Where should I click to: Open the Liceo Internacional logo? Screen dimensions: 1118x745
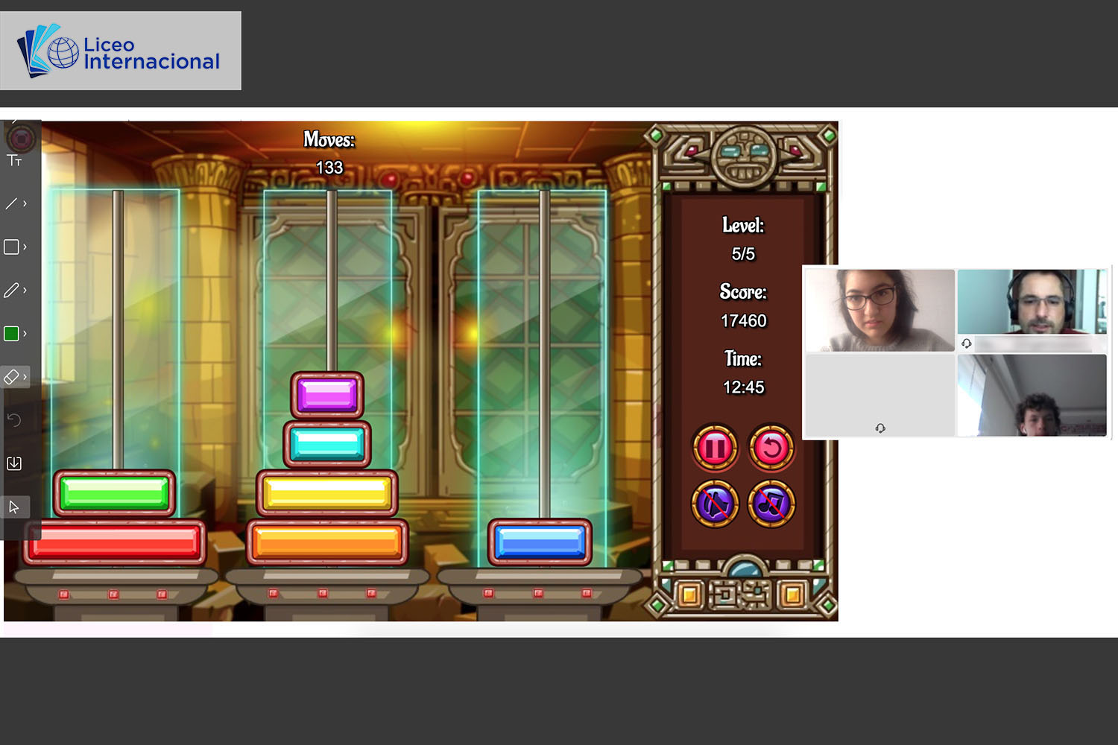click(x=121, y=51)
